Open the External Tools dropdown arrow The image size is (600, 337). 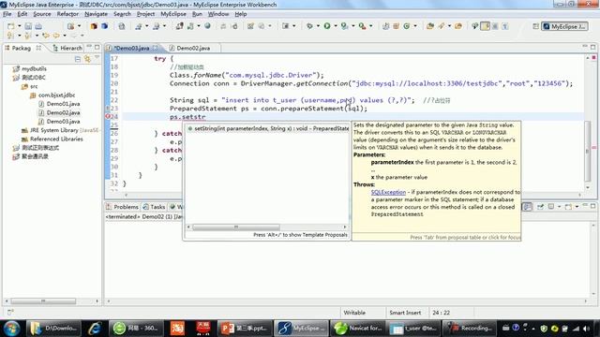(371, 26)
